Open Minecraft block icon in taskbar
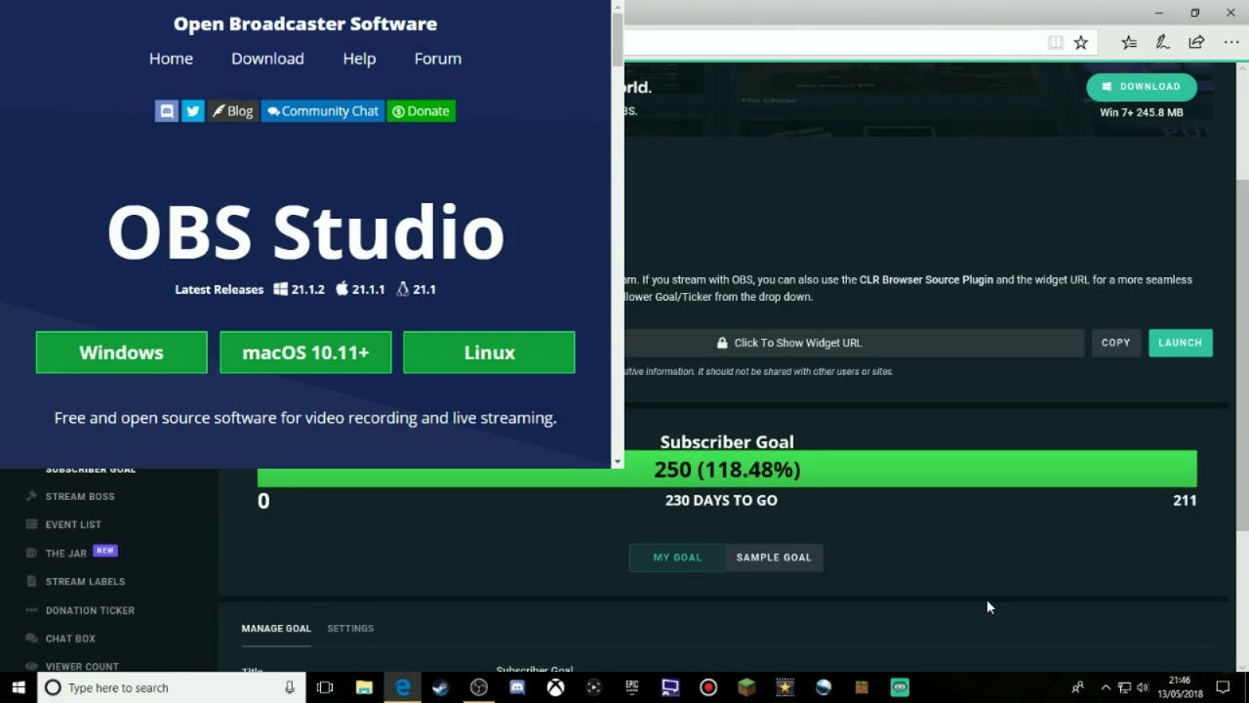1249x703 pixels. pos(746,687)
